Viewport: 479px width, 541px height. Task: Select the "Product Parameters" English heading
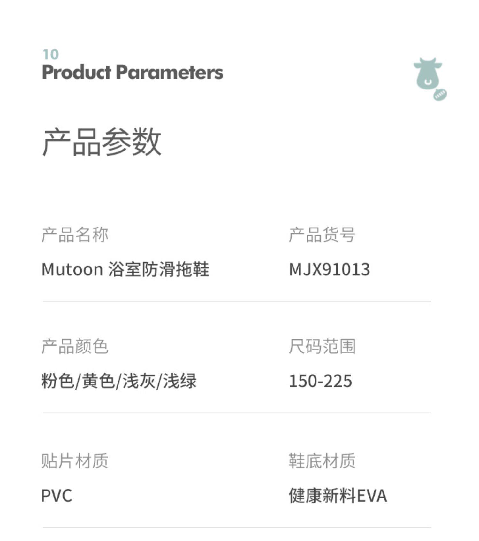point(133,72)
